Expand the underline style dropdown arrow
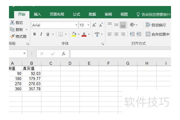 pos(53,34)
